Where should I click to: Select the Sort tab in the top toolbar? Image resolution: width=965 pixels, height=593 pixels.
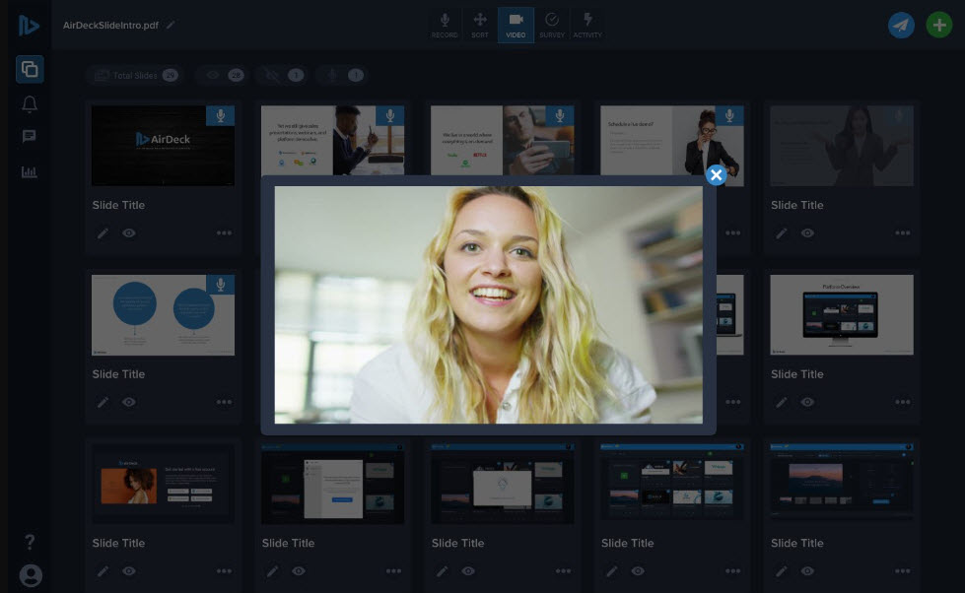(480, 26)
